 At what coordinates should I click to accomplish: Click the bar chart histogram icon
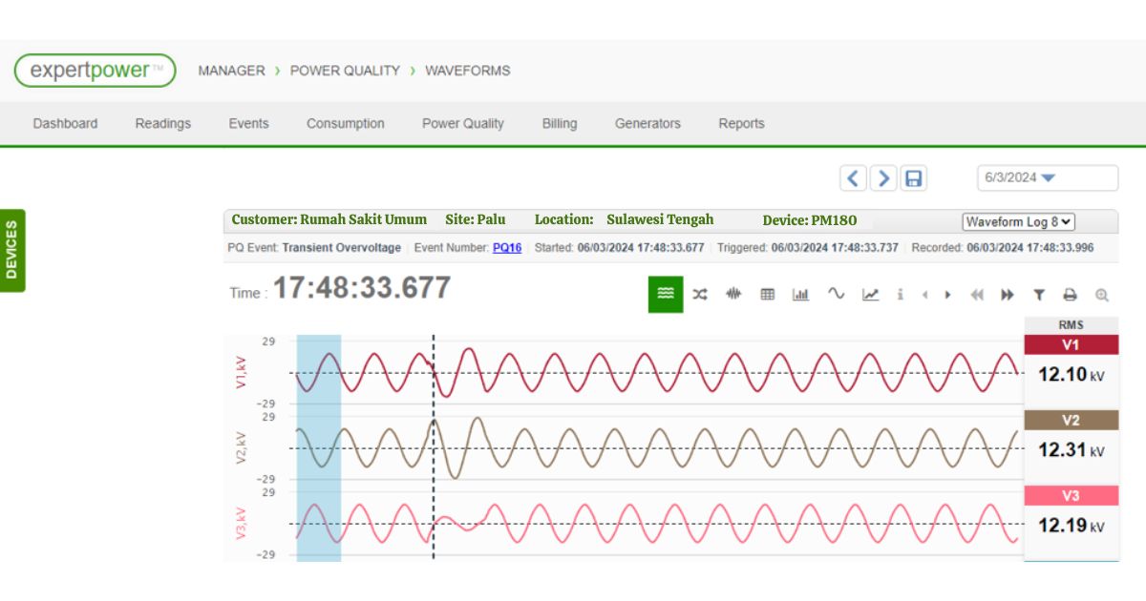coord(800,295)
